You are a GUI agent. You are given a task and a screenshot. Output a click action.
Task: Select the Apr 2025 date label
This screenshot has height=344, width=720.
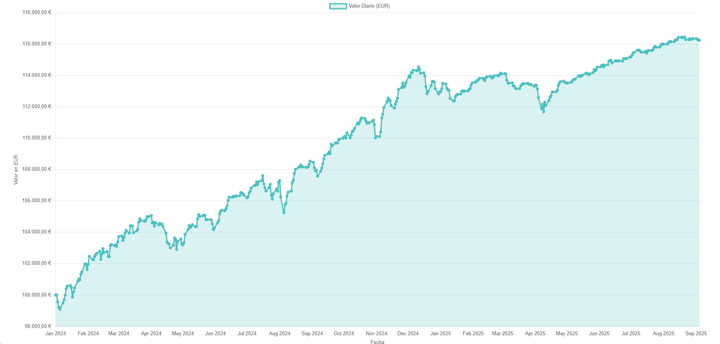535,333
